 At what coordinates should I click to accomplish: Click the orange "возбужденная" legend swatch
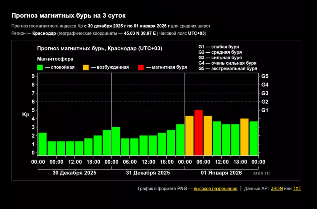(x=86, y=67)
